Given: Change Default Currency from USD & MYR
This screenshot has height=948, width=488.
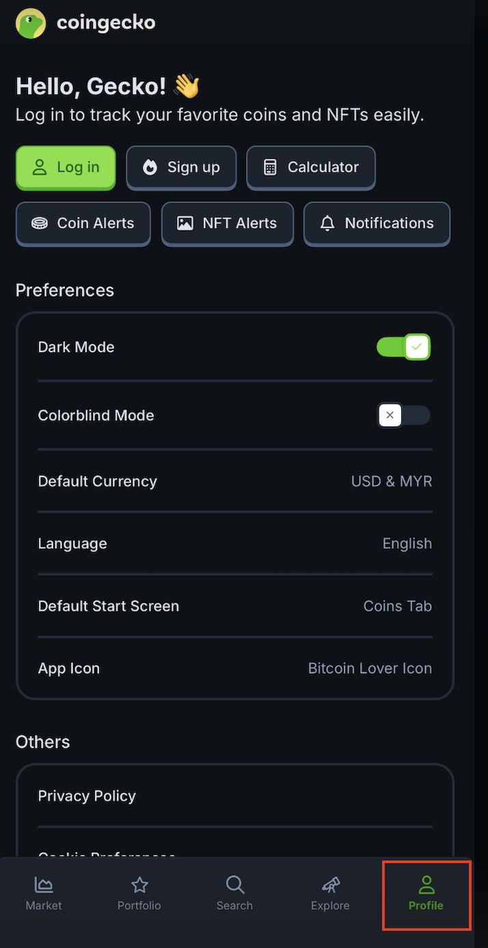Looking at the screenshot, I should tap(391, 482).
